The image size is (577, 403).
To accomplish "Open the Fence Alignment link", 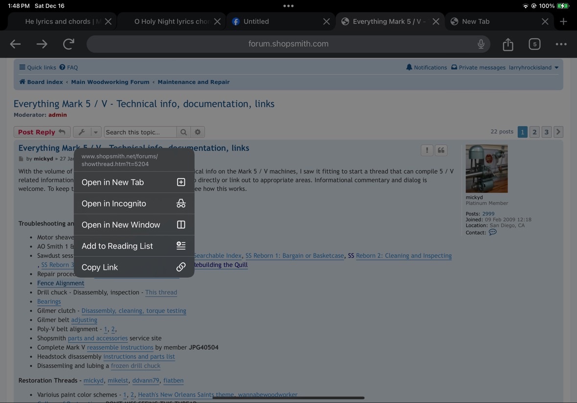I will pyautogui.click(x=61, y=283).
